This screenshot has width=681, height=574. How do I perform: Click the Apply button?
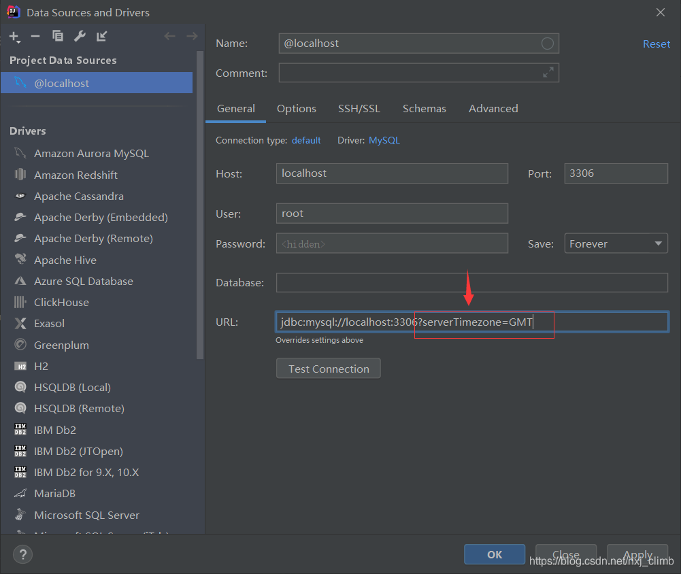pyautogui.click(x=637, y=554)
